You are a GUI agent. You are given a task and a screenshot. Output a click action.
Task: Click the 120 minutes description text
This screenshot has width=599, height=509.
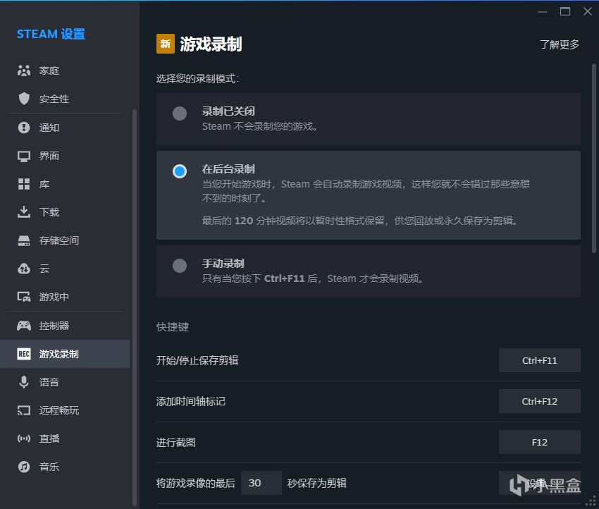359,221
